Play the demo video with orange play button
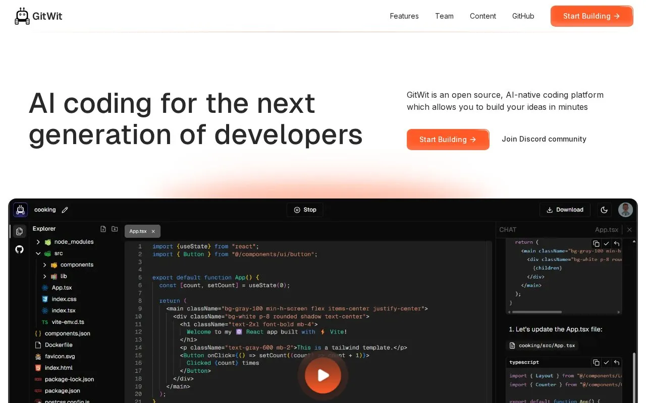Viewport: 646px width, 403px height. coord(323,375)
